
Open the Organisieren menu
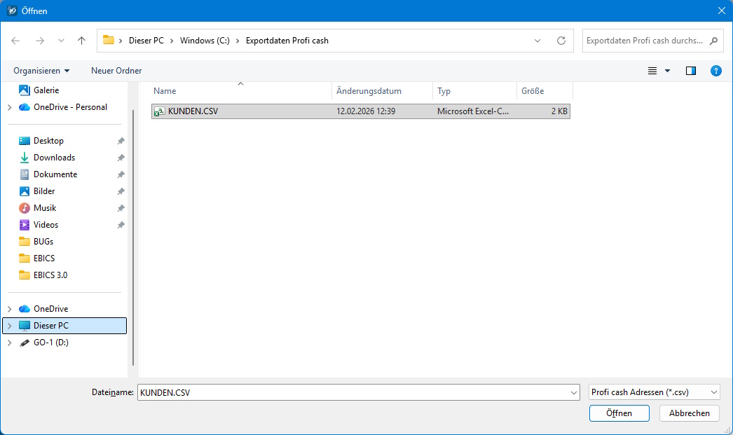point(40,71)
